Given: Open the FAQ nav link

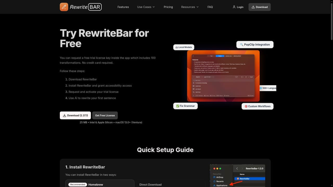Looking at the screenshot, I should pyautogui.click(x=210, y=7).
